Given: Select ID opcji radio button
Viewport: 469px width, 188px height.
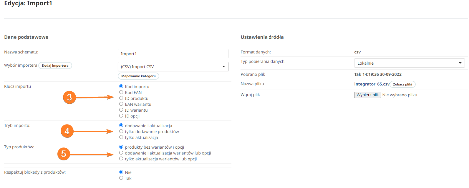Looking at the screenshot, I should 121,116.
